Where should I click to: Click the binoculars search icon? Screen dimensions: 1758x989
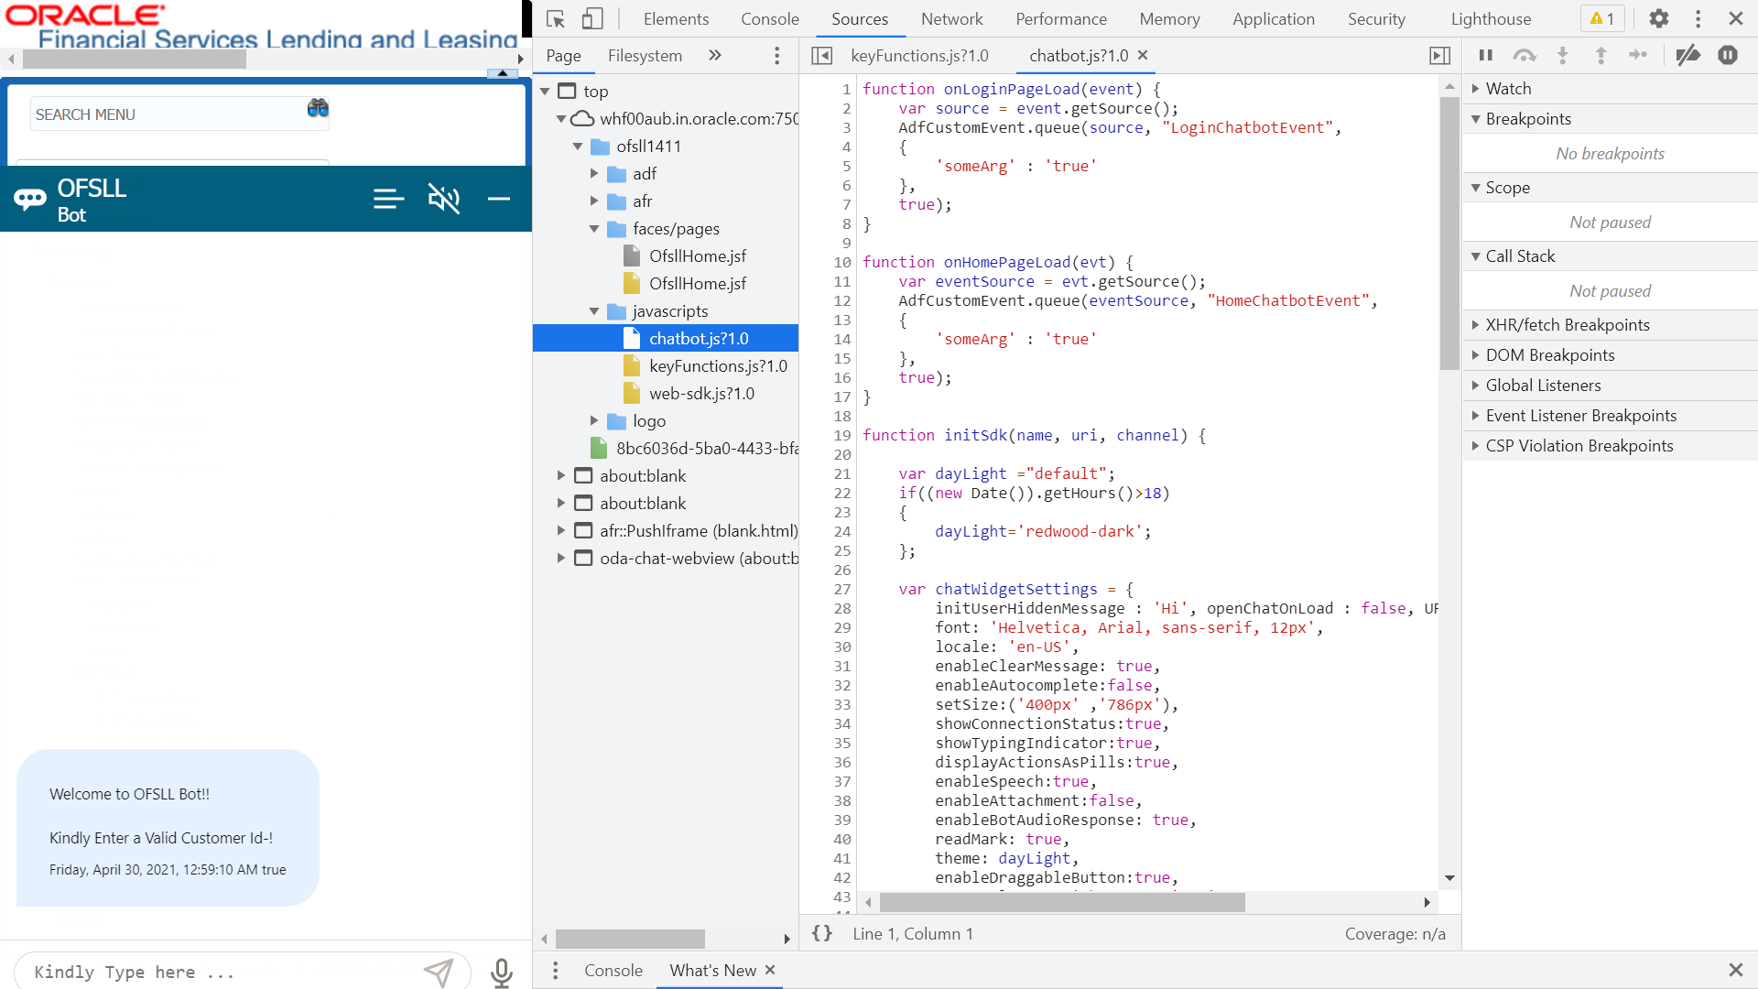pos(318,108)
